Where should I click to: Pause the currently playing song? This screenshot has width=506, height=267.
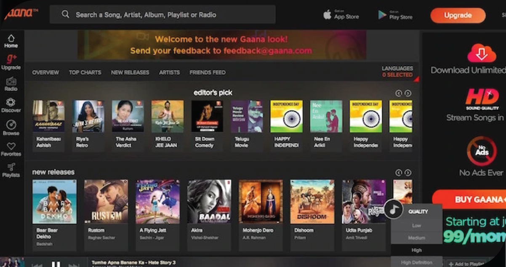pos(56,264)
